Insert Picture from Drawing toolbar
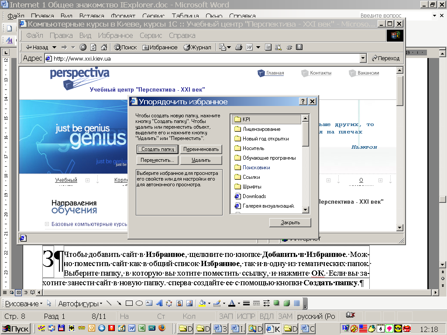Viewport: 447px width, 335px height. [189, 304]
